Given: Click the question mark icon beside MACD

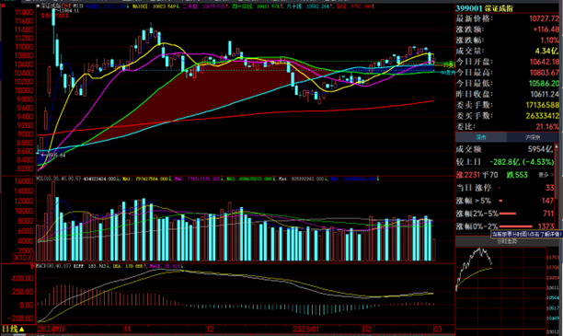Looking at the screenshot, I should tap(32, 266).
